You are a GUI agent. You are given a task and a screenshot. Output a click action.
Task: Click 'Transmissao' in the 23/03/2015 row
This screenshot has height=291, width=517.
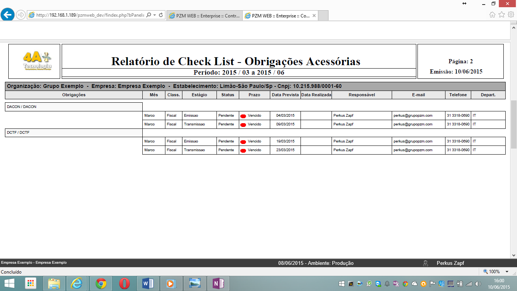pyautogui.click(x=194, y=150)
